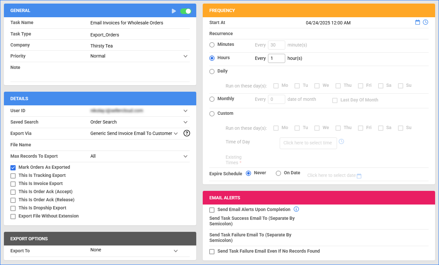The image size is (439, 265).
Task: Click the FREQUENCY panel header
Action: click(x=319, y=10)
